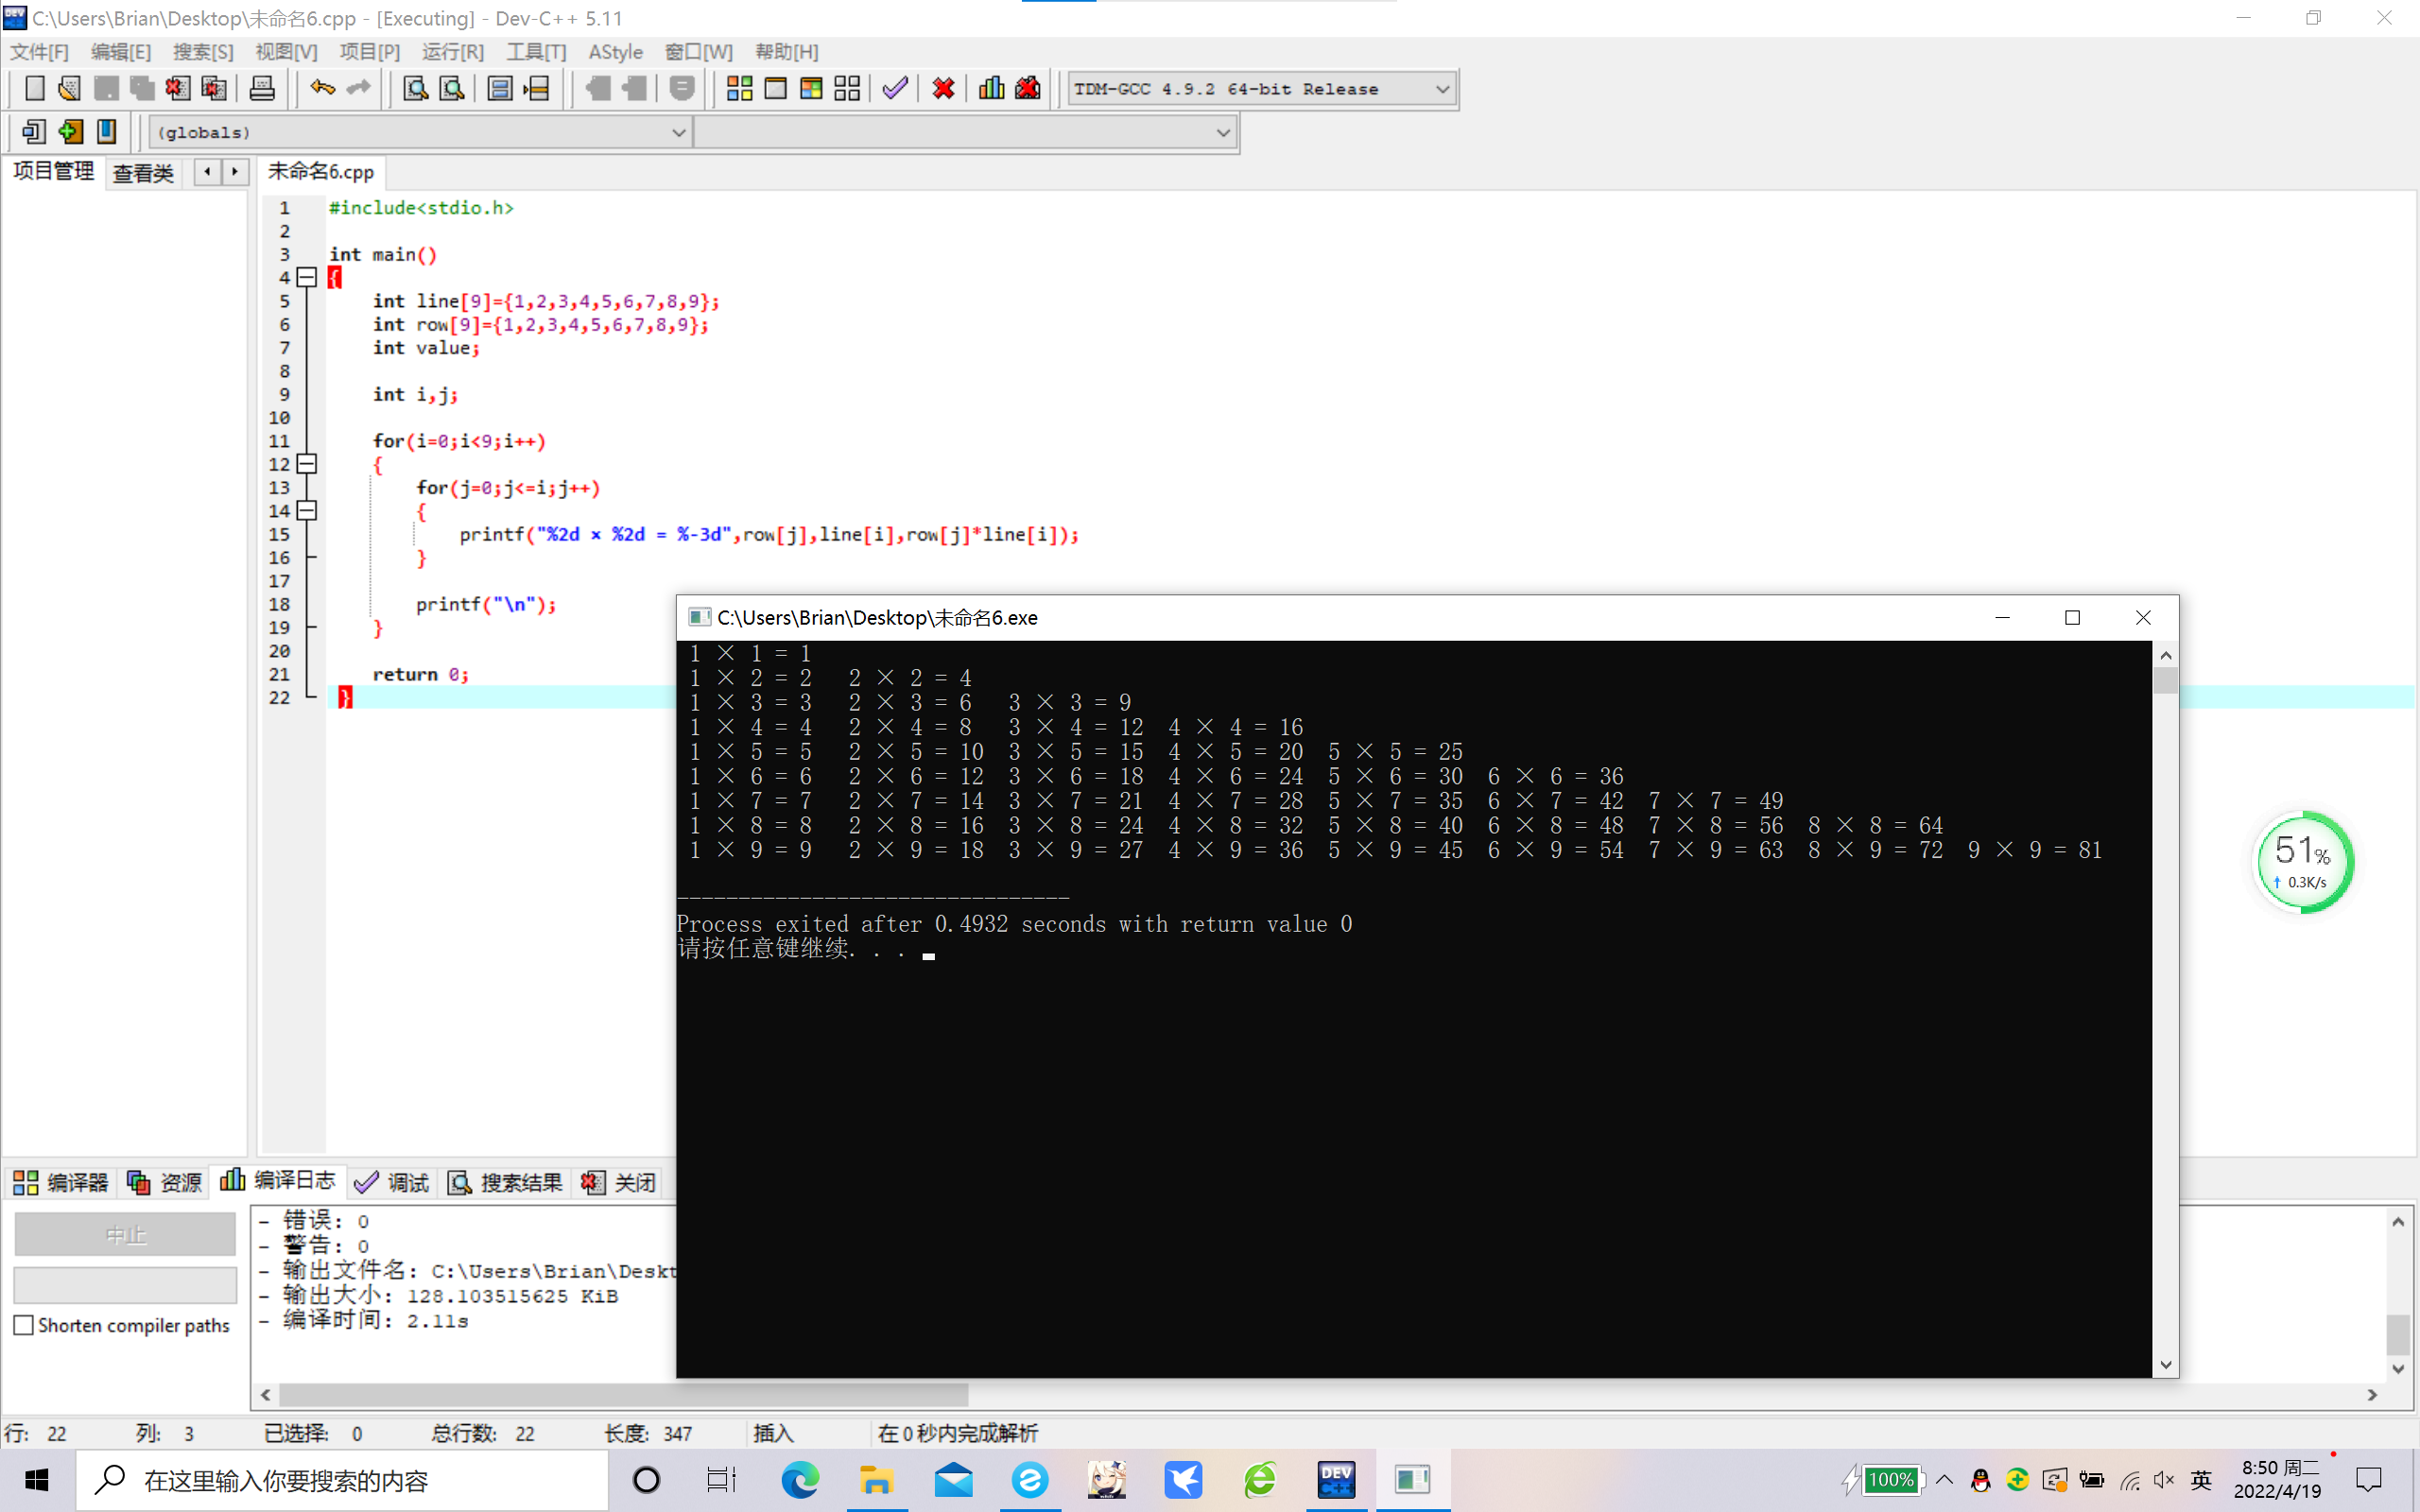
Task: Click the New file toolbar icon
Action: pos(35,89)
